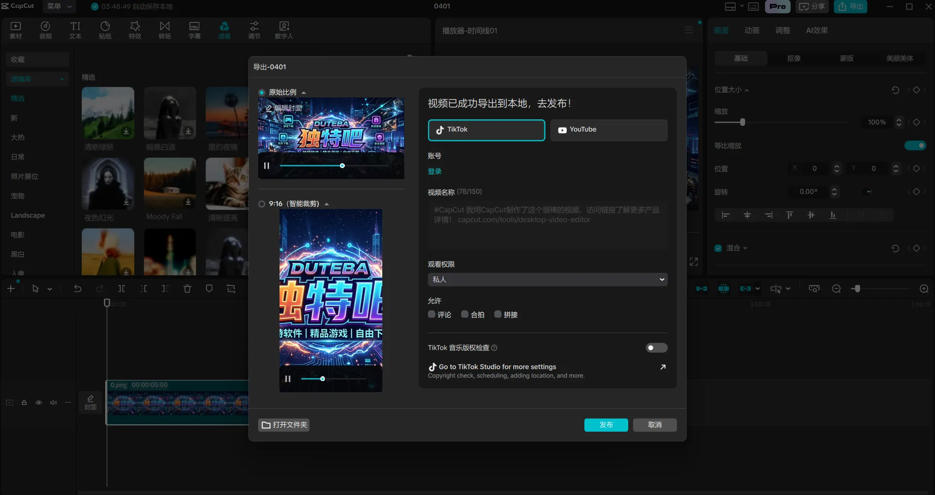Open the 观看权限 privacy dropdown

[x=546, y=279]
